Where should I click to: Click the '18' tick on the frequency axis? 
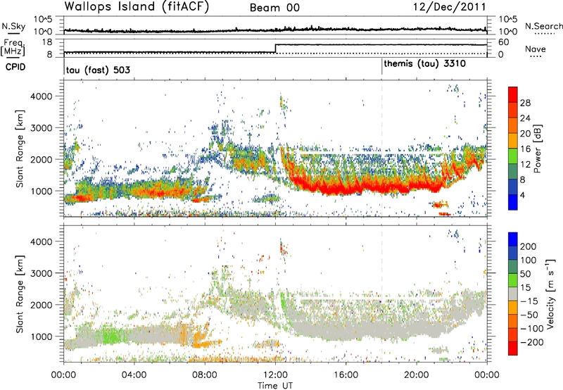[x=47, y=42]
